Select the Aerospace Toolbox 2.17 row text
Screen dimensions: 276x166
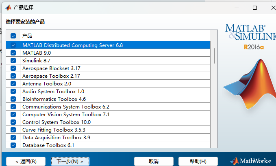tap(51, 76)
